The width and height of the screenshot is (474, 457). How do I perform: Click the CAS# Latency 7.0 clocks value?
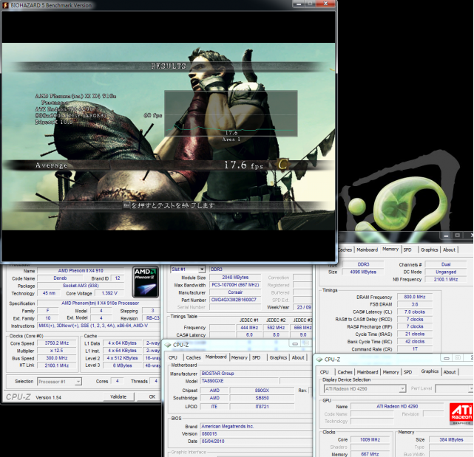414,312
